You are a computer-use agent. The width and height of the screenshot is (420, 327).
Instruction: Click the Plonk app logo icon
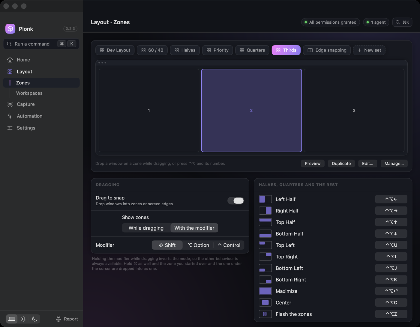pyautogui.click(x=10, y=29)
